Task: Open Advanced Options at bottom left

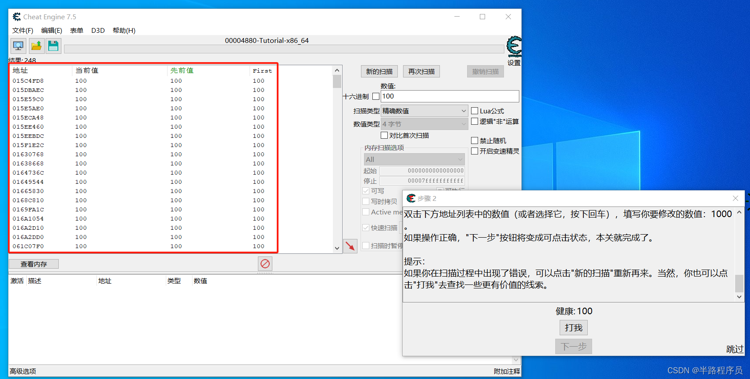Action: tap(23, 371)
